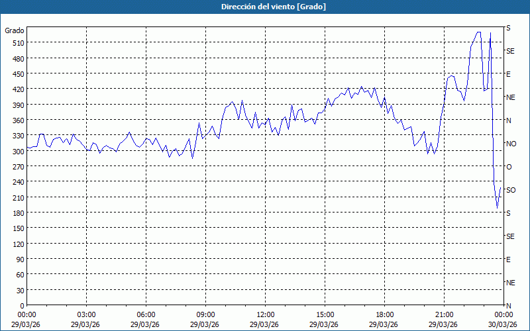Select the 18:00 time label
530x331 pixels.
pyautogui.click(x=384, y=314)
